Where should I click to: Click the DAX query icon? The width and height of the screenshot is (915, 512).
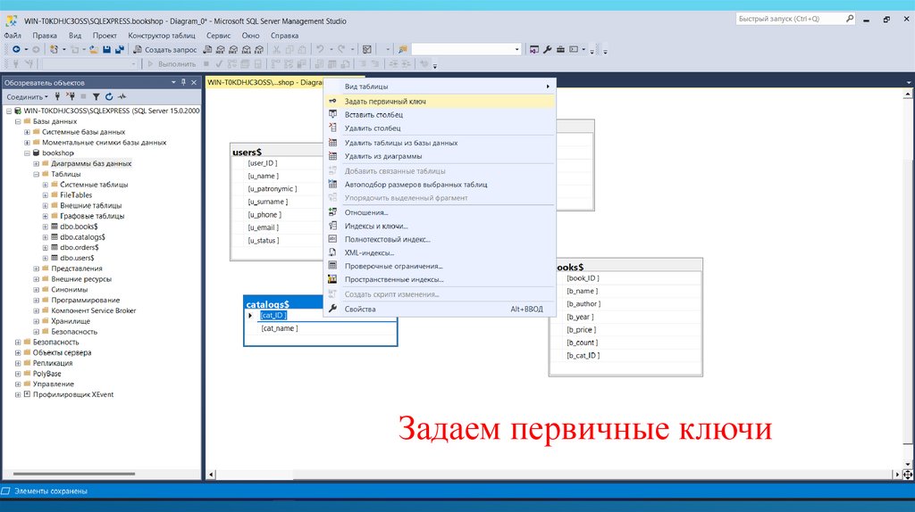pos(259,50)
